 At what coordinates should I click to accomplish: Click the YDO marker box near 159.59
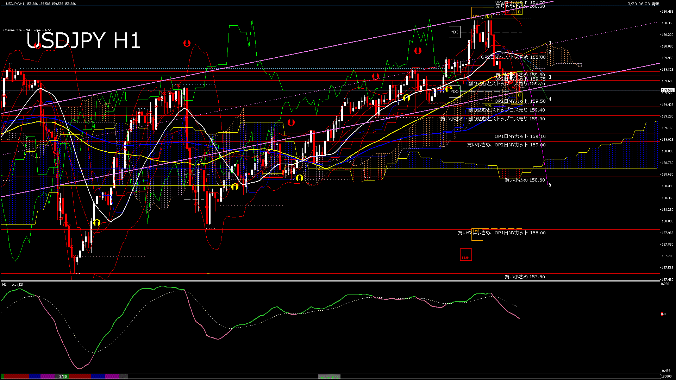click(x=455, y=91)
